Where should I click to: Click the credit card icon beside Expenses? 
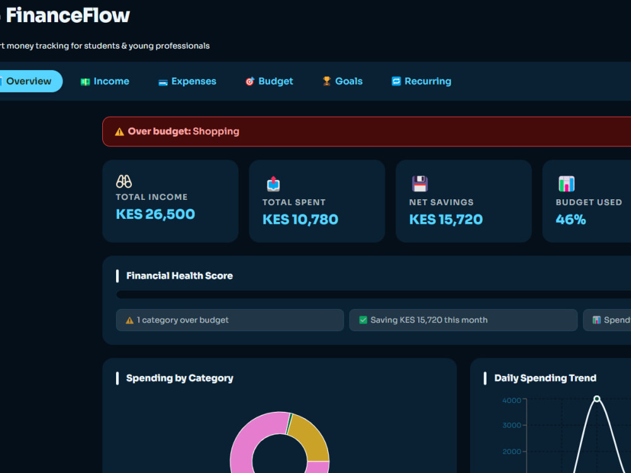(x=163, y=82)
